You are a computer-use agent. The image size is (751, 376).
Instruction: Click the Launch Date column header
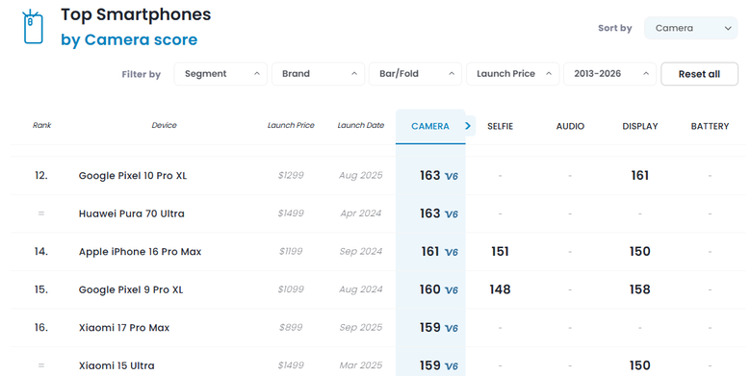[361, 125]
